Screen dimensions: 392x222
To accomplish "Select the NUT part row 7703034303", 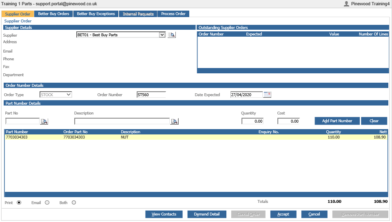I will (x=196, y=137).
